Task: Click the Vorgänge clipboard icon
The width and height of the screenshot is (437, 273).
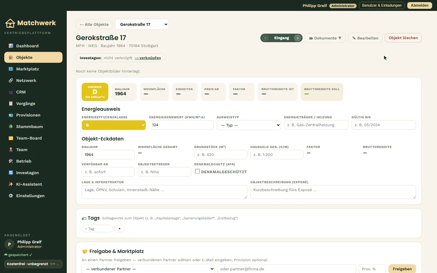Action: pyautogui.click(x=11, y=103)
